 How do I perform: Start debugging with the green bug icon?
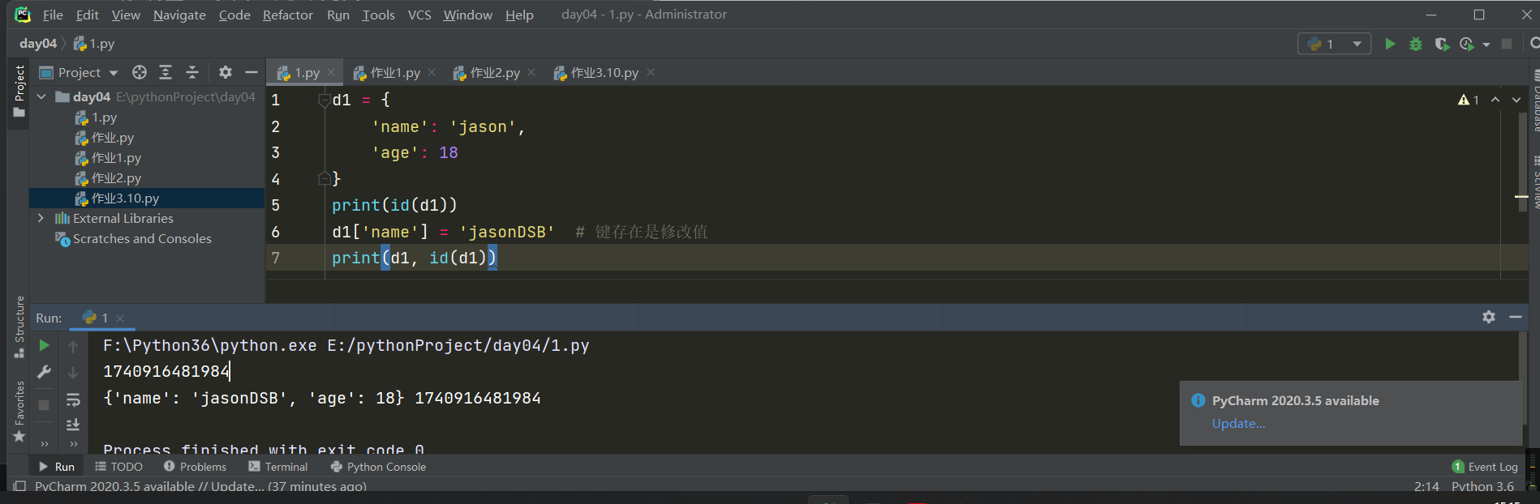pyautogui.click(x=1416, y=44)
